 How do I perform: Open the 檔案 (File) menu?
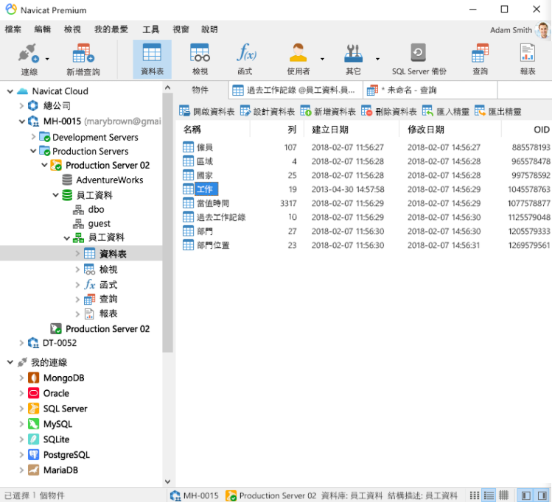pos(13,29)
